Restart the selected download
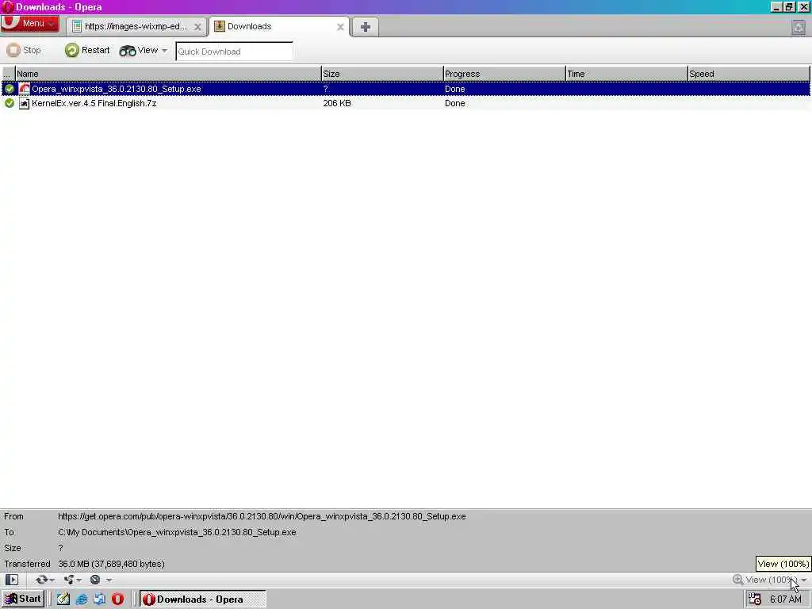 [x=87, y=50]
